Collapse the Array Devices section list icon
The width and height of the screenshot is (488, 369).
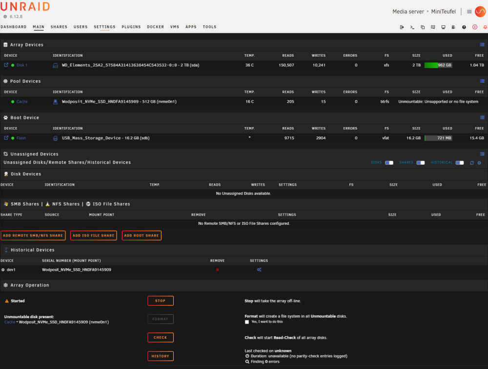click(x=482, y=44)
